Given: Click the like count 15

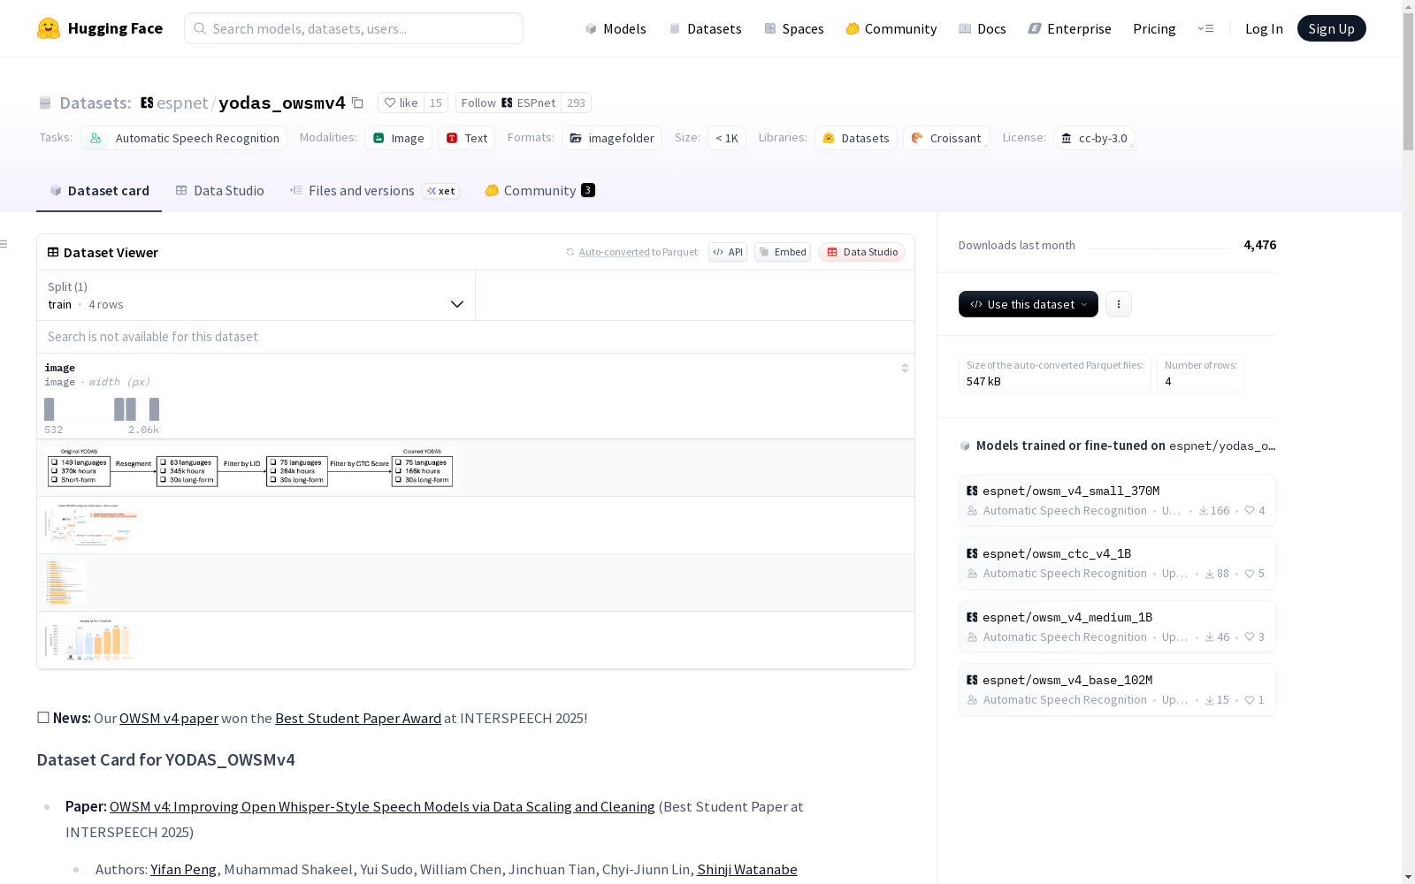Looking at the screenshot, I should tap(436, 103).
